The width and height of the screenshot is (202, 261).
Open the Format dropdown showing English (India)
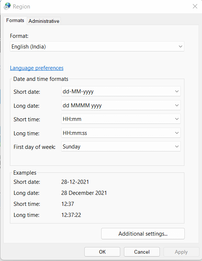pos(97,46)
